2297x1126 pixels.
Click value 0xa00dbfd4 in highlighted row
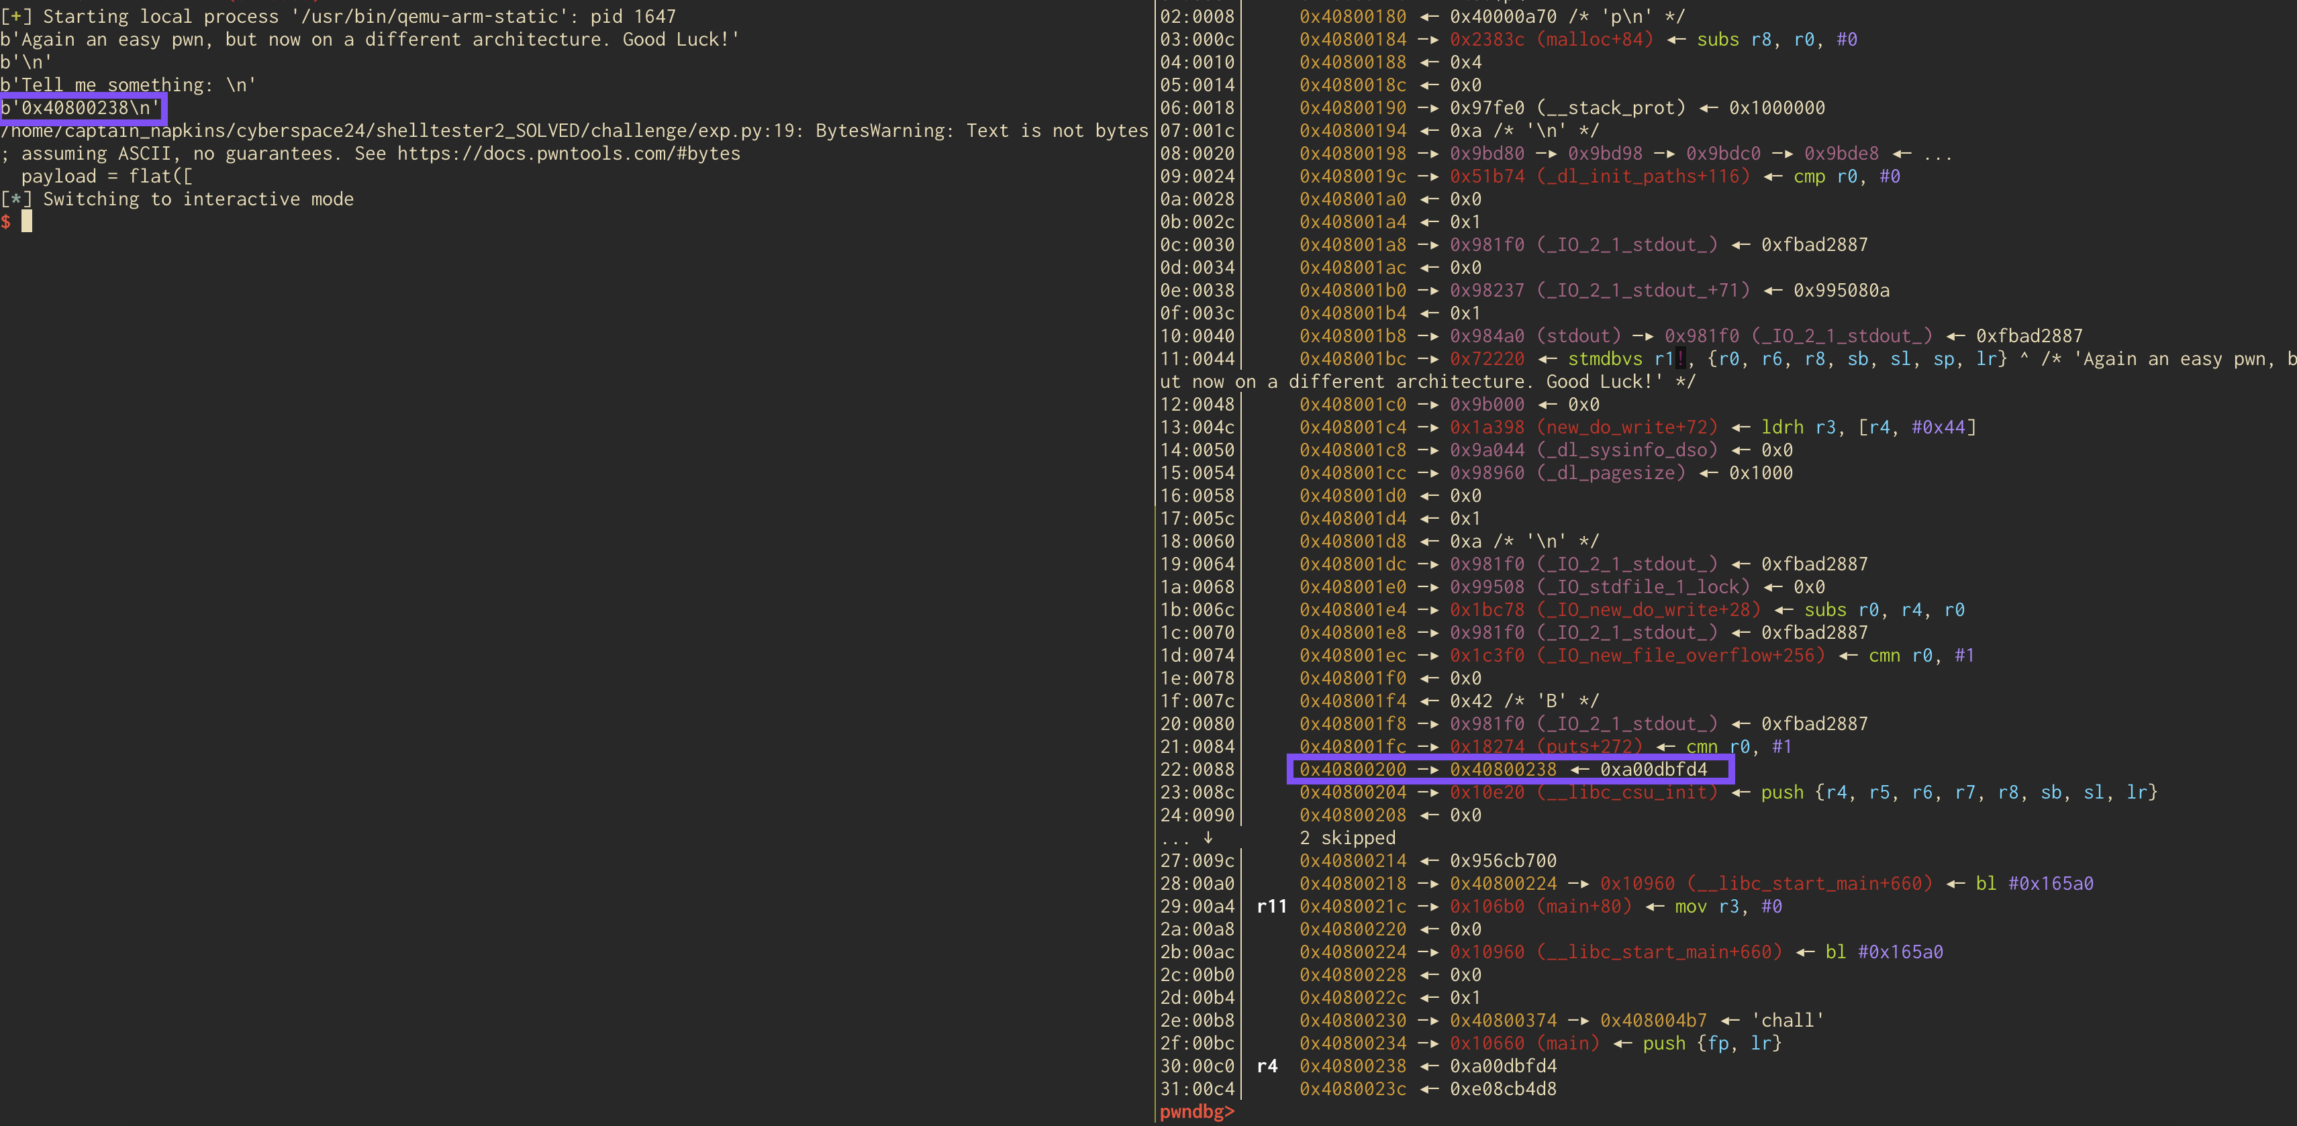coord(1653,770)
